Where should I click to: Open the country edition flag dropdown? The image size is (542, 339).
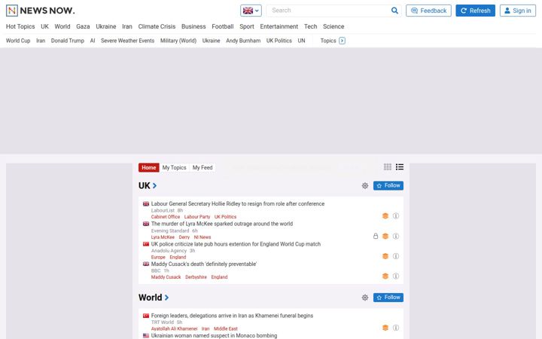click(251, 11)
